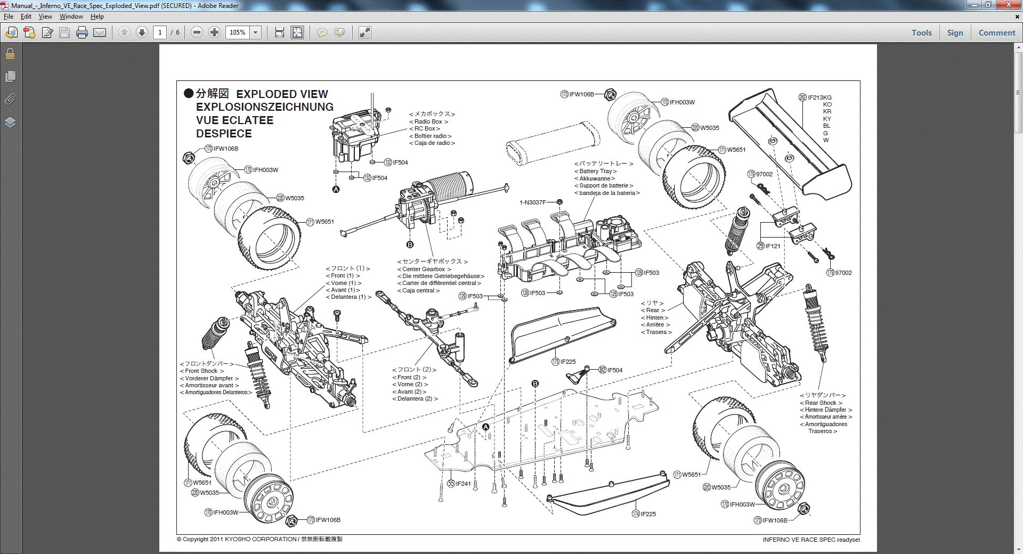The width and height of the screenshot is (1023, 554).
Task: Open the Comment pane
Action: coord(996,32)
